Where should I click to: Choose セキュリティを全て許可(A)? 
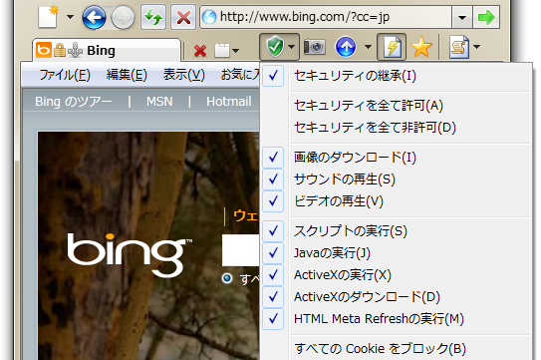click(397, 106)
